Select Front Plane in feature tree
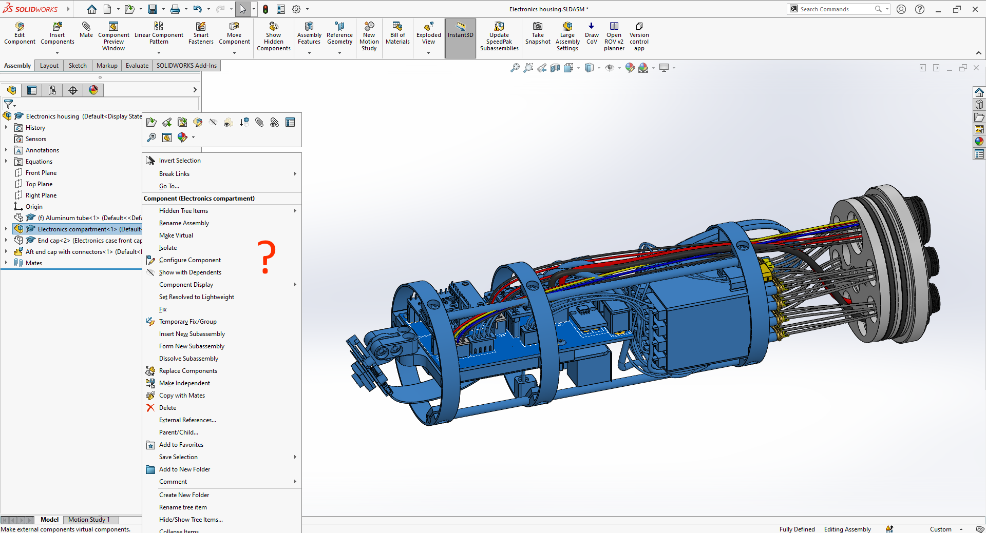The width and height of the screenshot is (986, 533). (41, 173)
